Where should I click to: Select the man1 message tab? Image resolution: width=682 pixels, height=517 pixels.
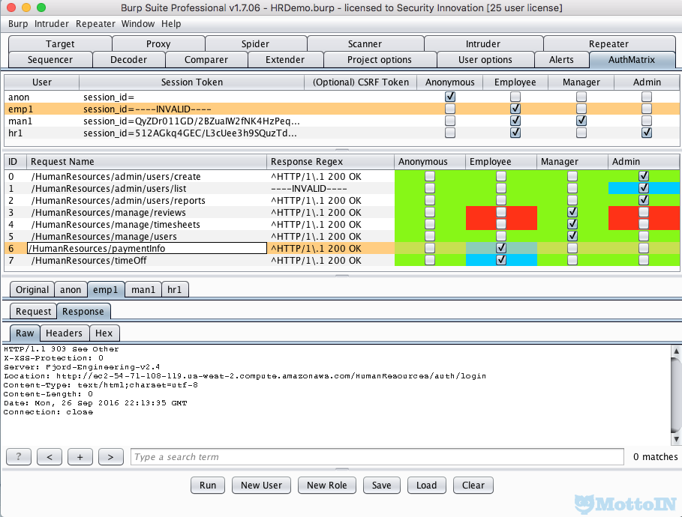[143, 290]
